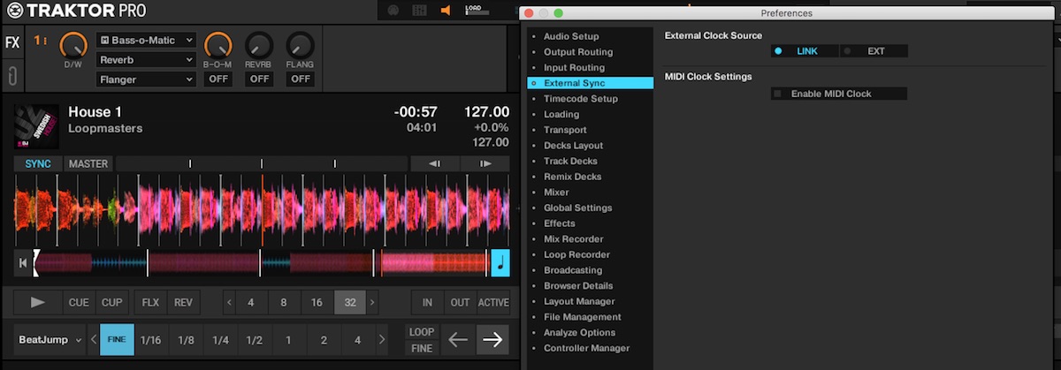Click the CUP button
Viewport: 1061px width, 370px height.
tap(111, 302)
